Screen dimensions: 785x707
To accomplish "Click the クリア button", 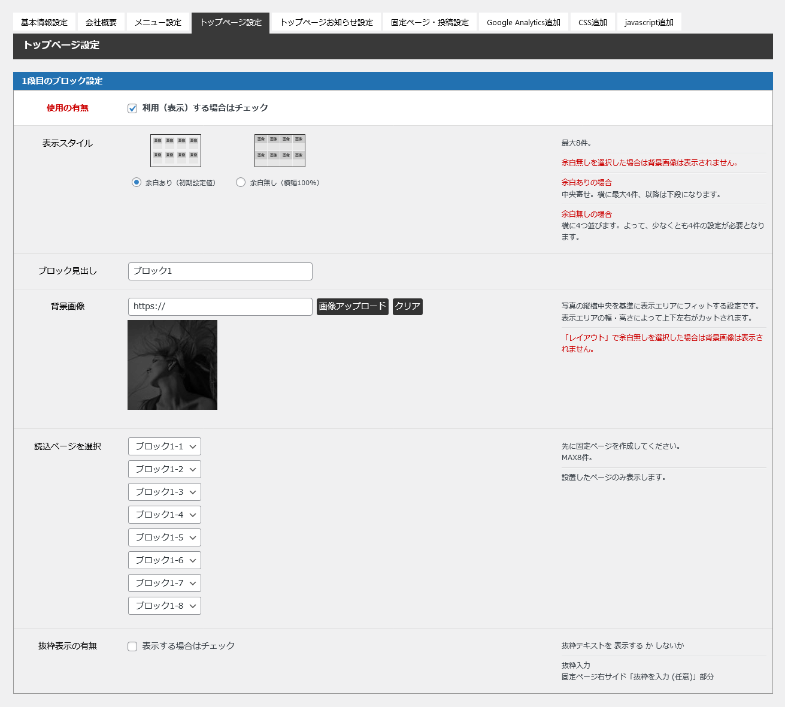I will (x=407, y=307).
